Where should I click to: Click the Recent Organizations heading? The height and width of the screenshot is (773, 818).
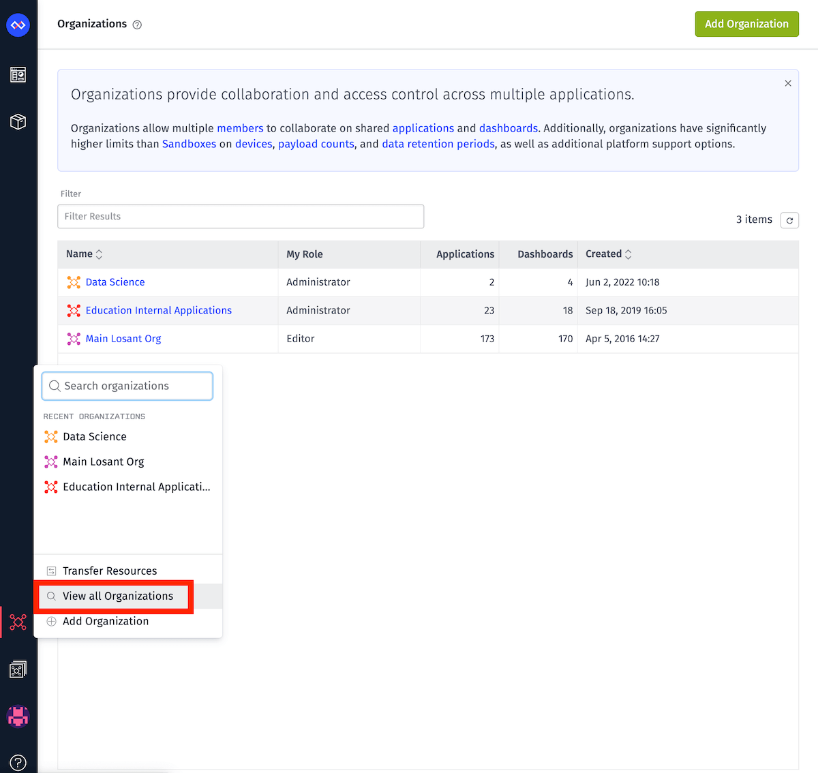tap(94, 416)
